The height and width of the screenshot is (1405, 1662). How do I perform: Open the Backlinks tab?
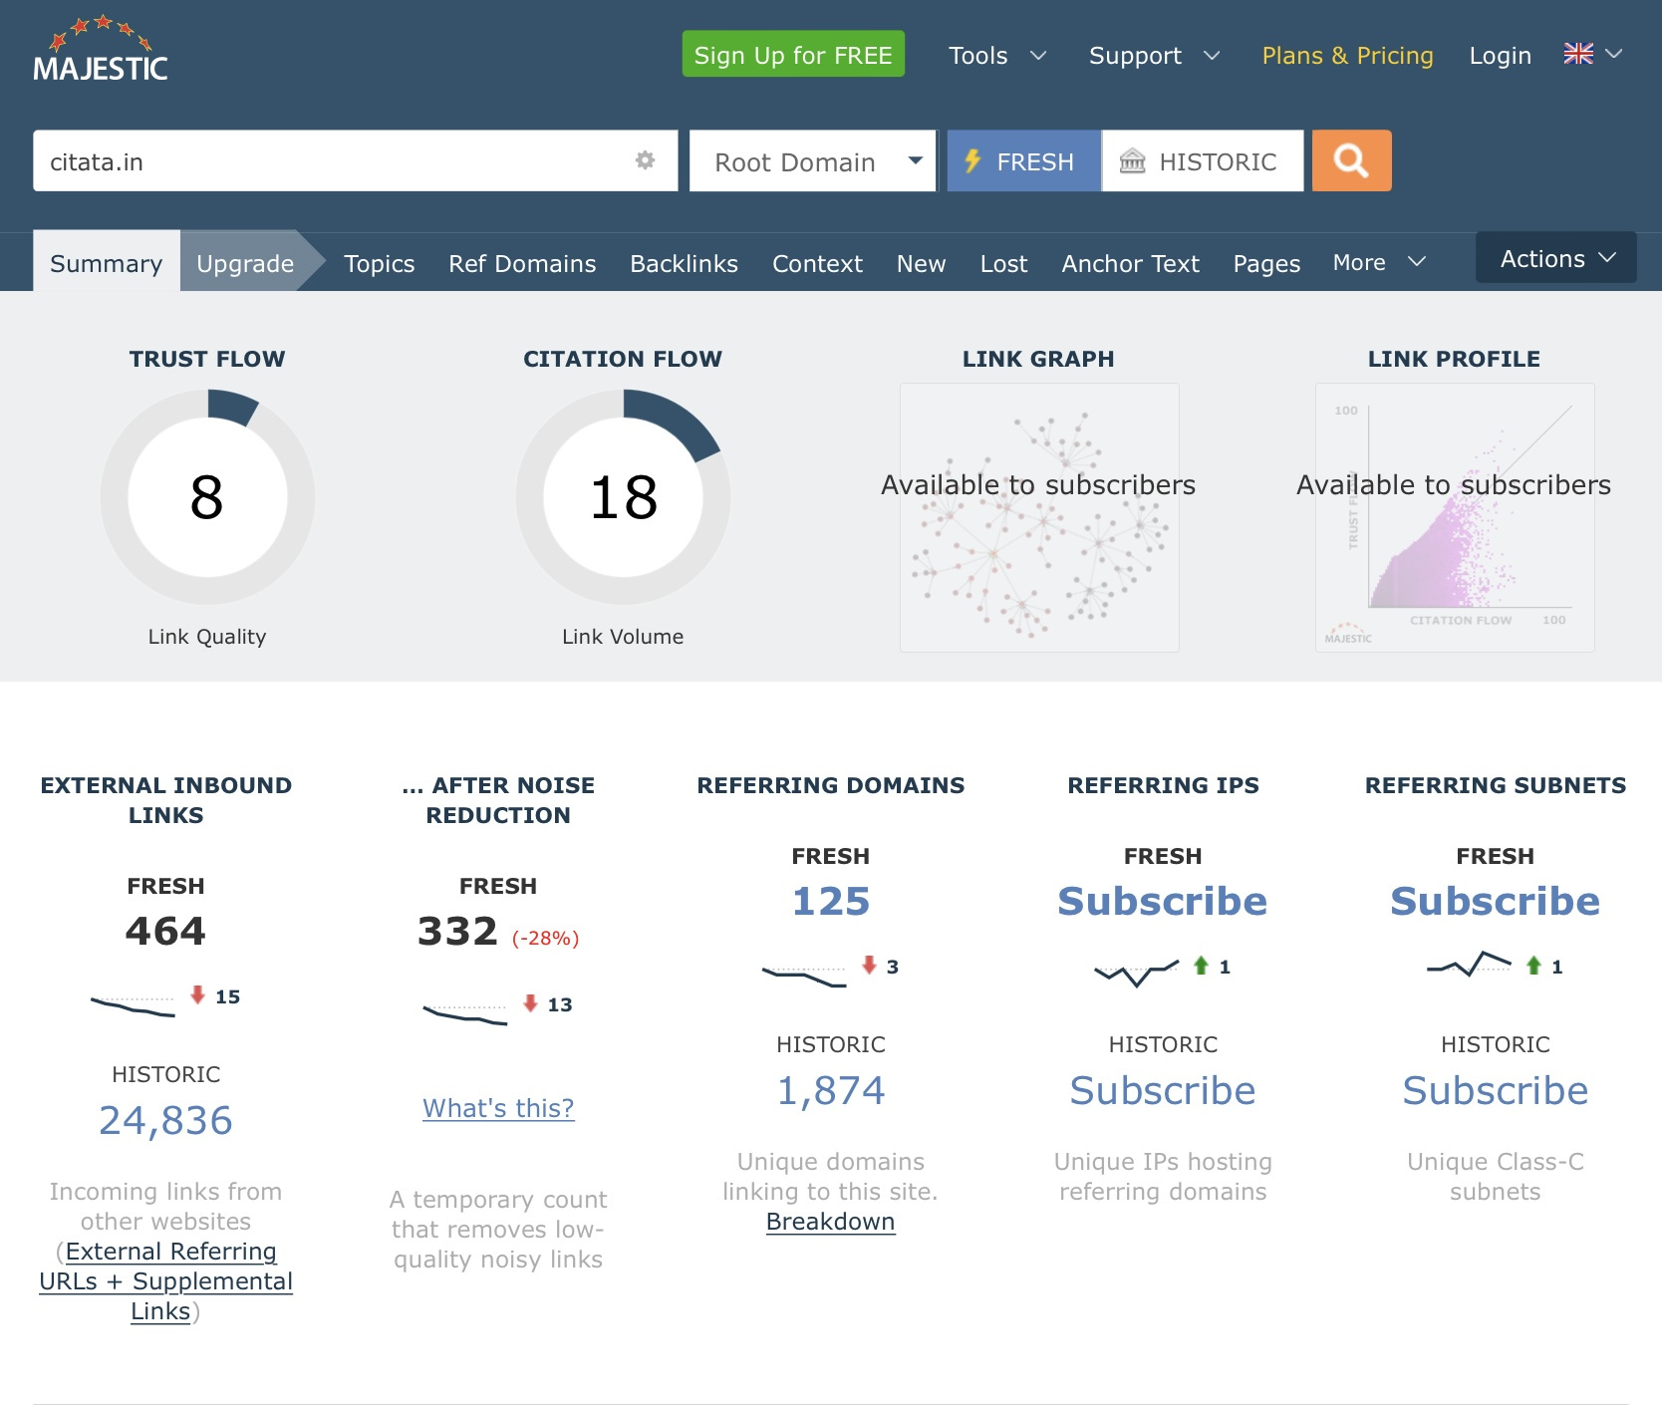(684, 264)
